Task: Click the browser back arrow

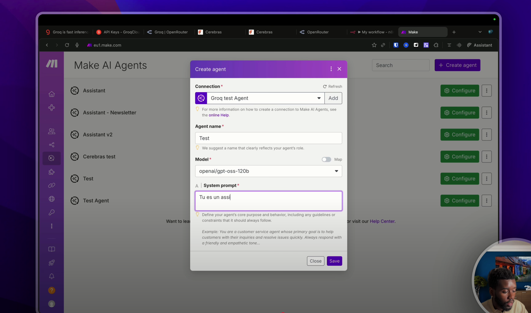Action: 47,45
